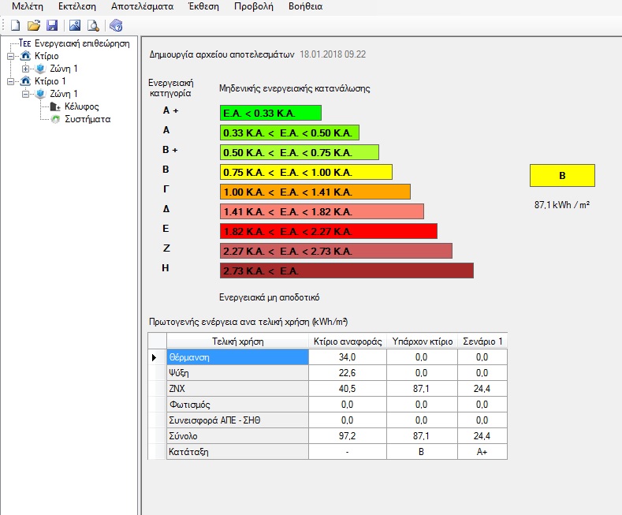This screenshot has width=622, height=515.
Task: Click the 97,2 total in Σύνολο row
Action: pos(348,436)
